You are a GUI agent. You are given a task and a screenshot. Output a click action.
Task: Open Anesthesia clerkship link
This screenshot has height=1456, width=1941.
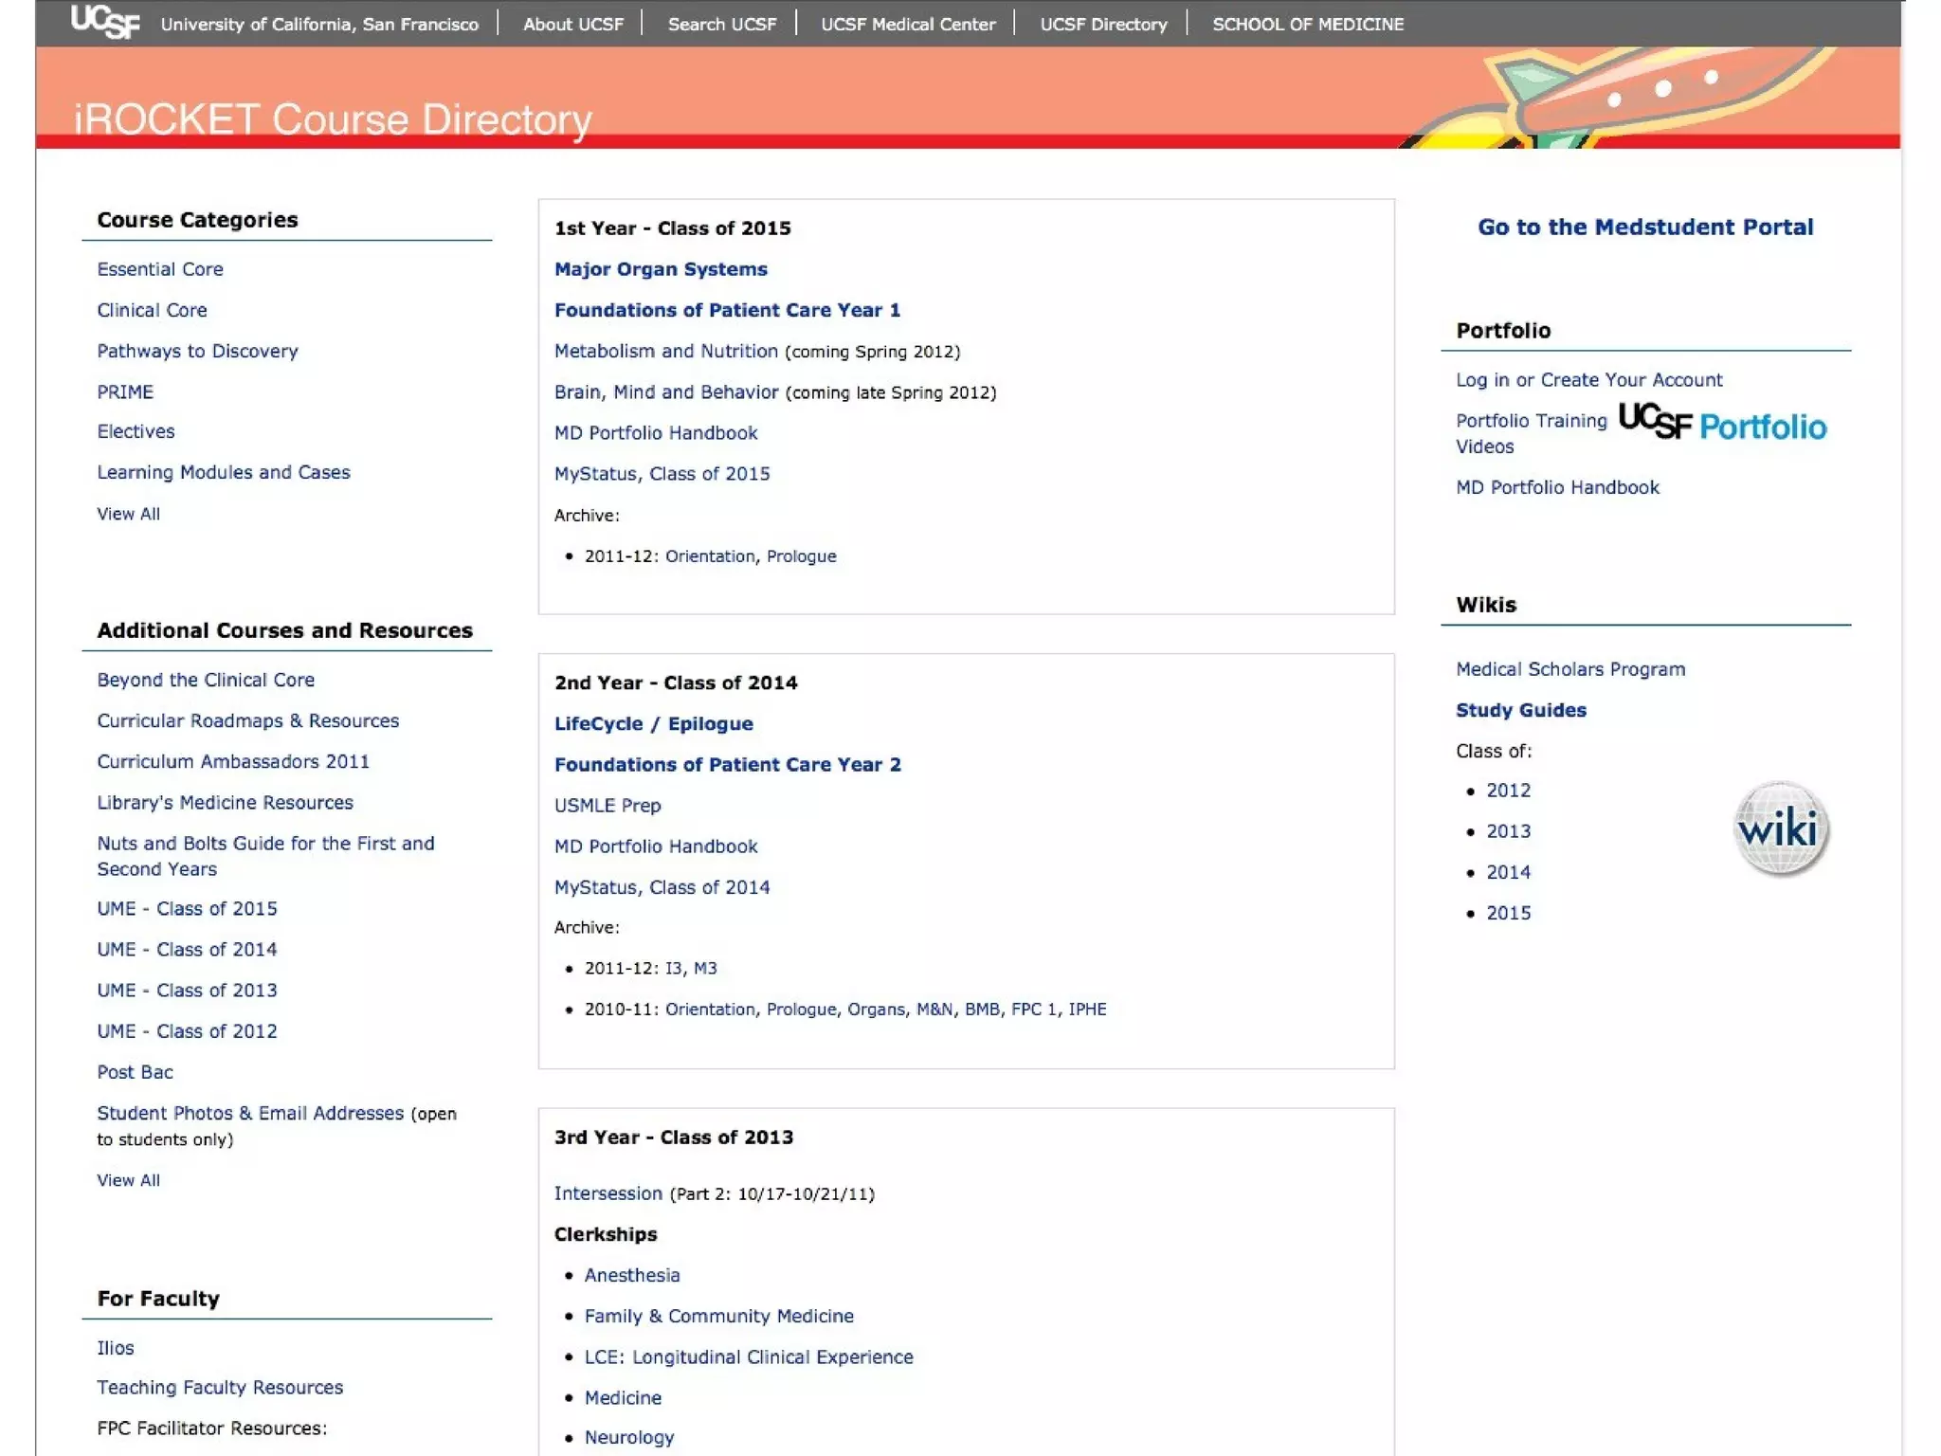[x=632, y=1276]
